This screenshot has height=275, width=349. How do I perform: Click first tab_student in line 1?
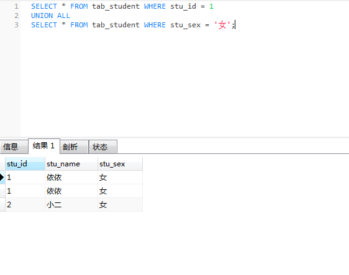(116, 6)
